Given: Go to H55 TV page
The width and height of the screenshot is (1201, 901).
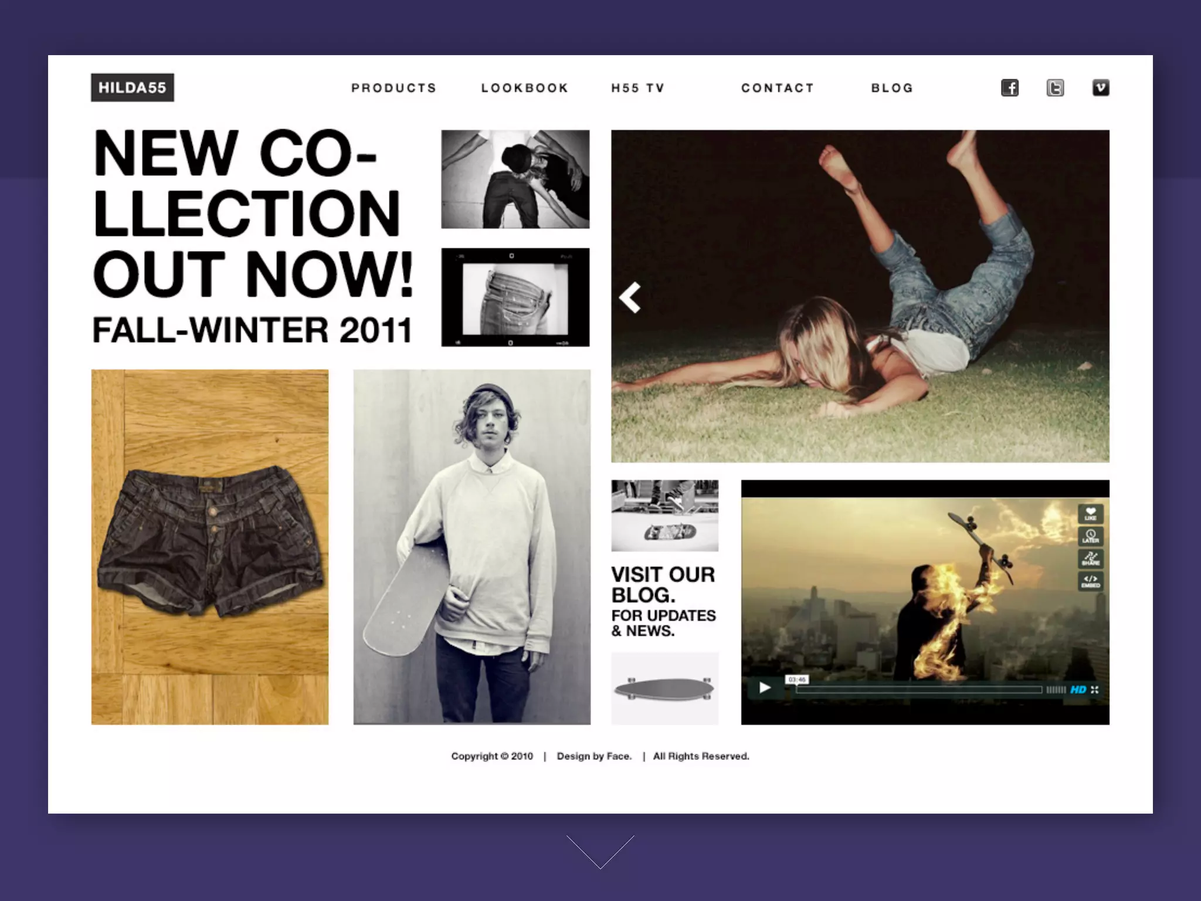Looking at the screenshot, I should [x=638, y=88].
